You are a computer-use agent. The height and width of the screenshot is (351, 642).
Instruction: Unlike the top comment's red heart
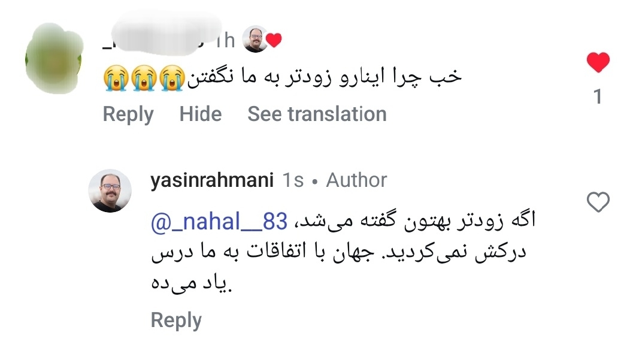597,62
